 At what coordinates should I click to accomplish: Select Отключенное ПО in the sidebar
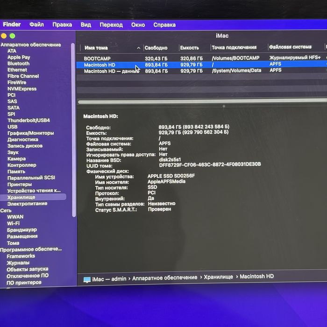pyautogui.click(x=28, y=276)
